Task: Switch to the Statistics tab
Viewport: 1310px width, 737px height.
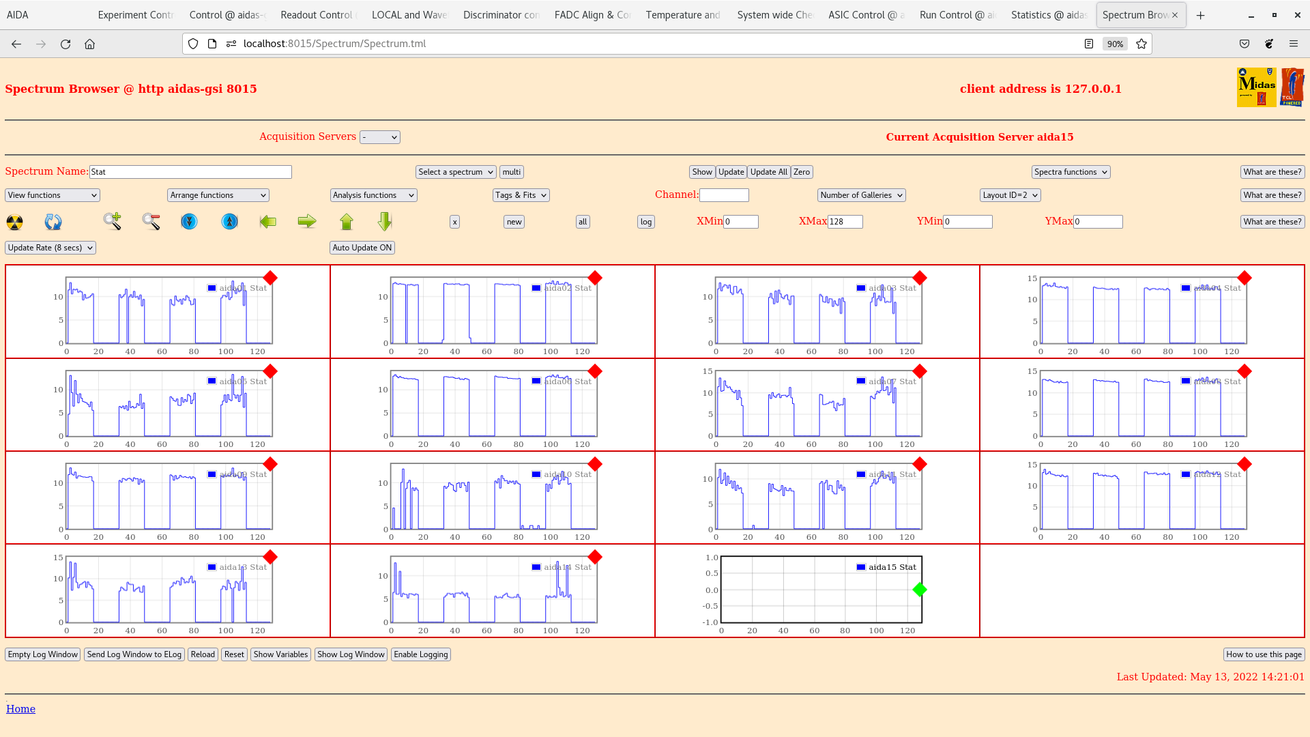Action: click(1049, 15)
